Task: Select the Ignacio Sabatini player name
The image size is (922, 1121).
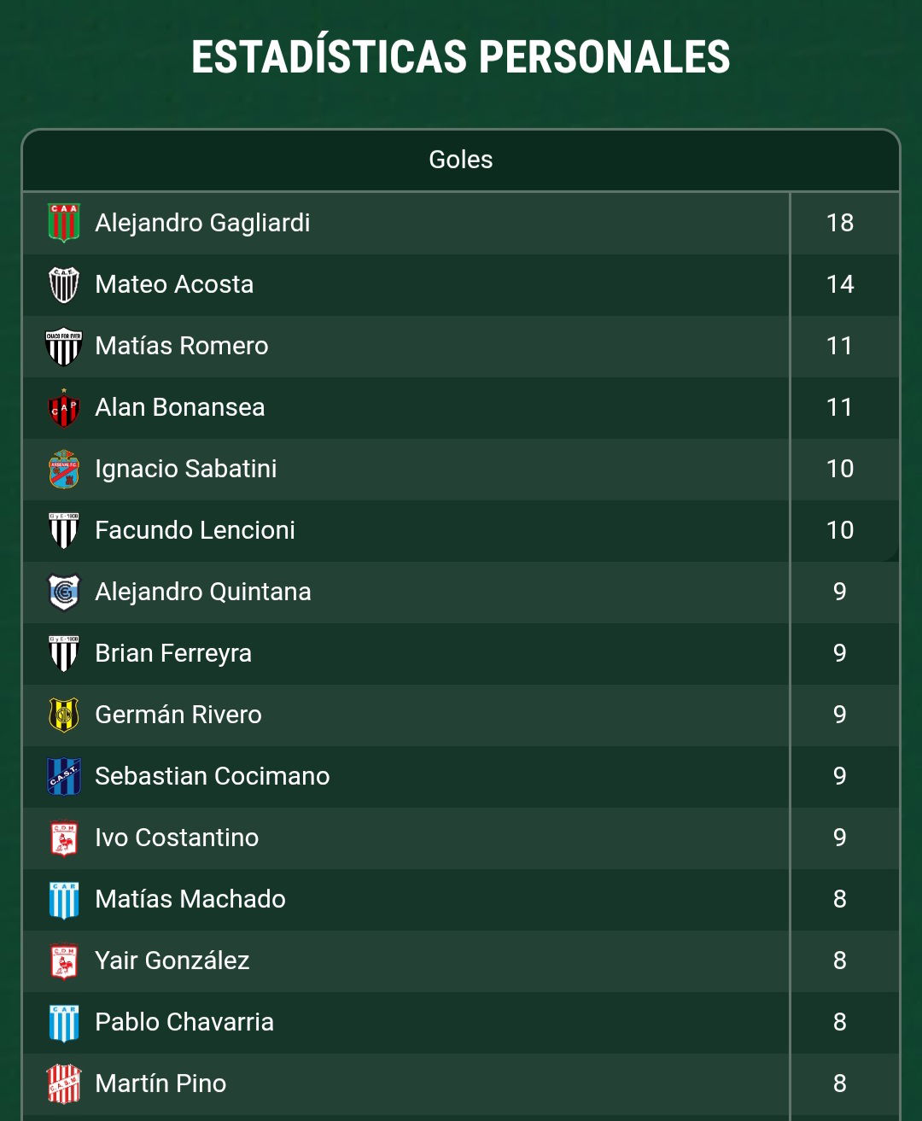Action: (x=186, y=469)
